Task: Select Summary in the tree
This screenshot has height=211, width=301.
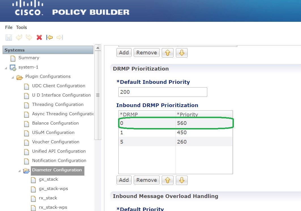Action: (29, 58)
